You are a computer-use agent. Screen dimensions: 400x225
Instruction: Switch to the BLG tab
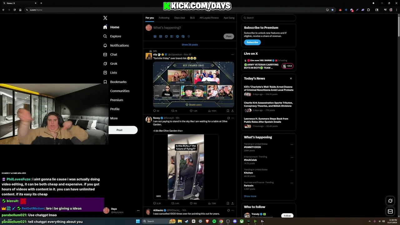(x=192, y=18)
